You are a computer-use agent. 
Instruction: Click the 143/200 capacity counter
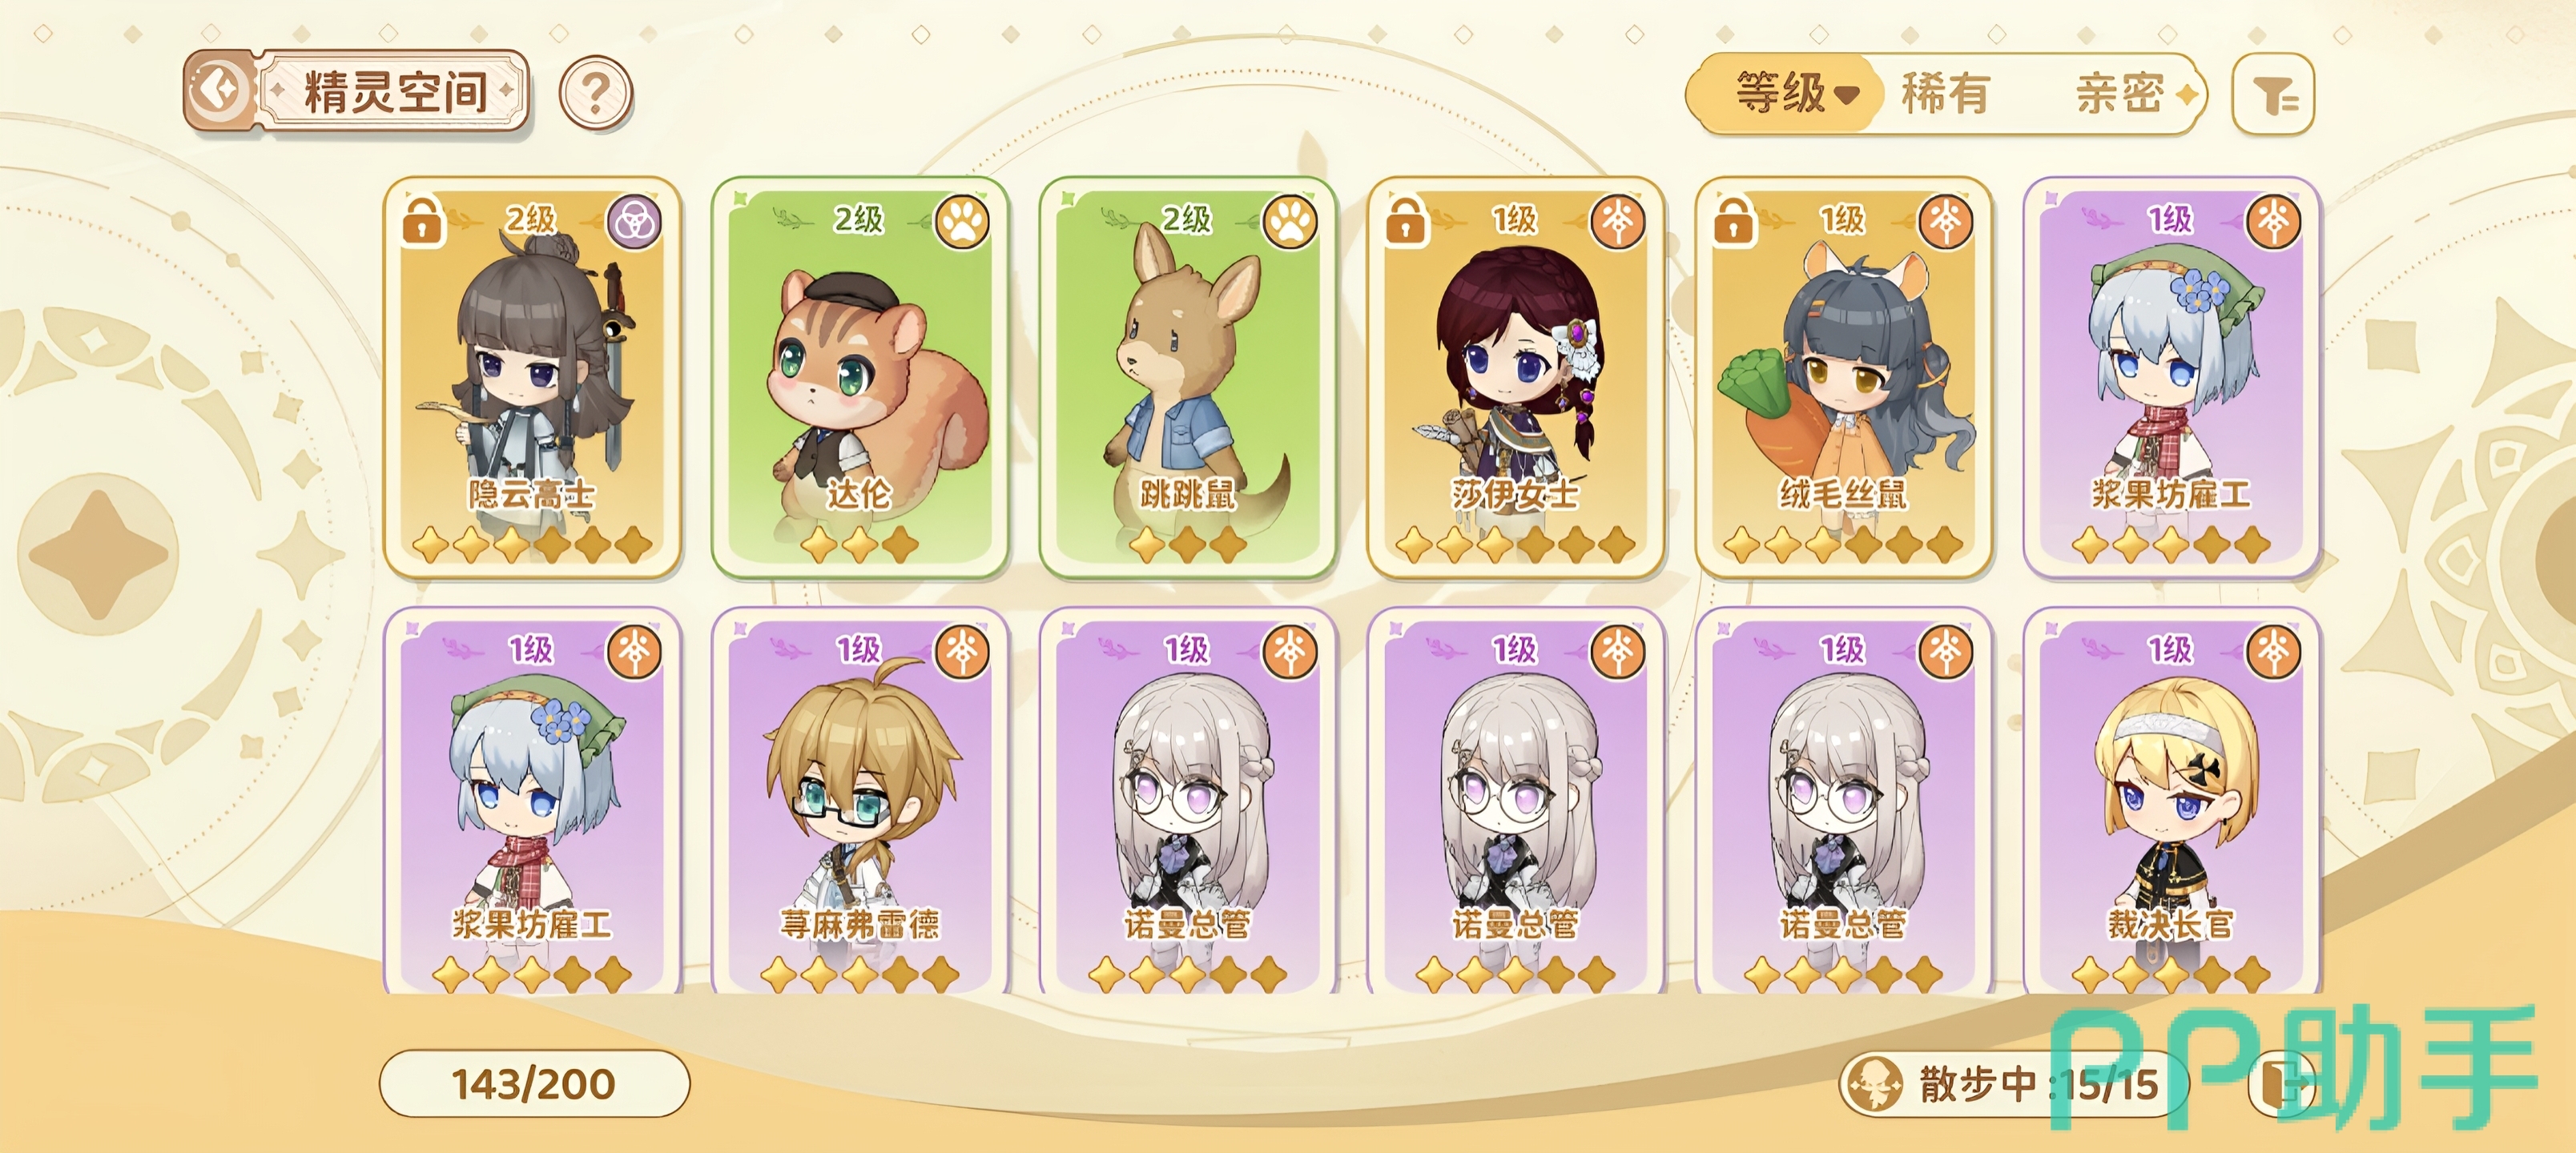[534, 1084]
